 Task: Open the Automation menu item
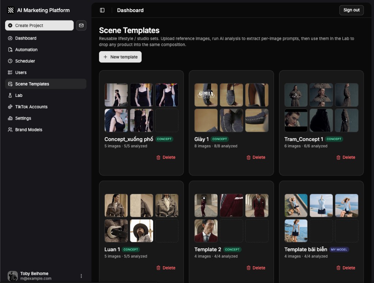pyautogui.click(x=46, y=50)
